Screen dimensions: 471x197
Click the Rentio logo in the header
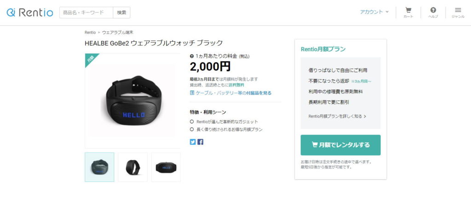30,12
